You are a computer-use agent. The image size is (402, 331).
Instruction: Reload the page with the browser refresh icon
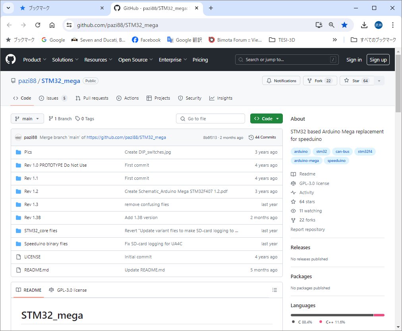pos(38,25)
